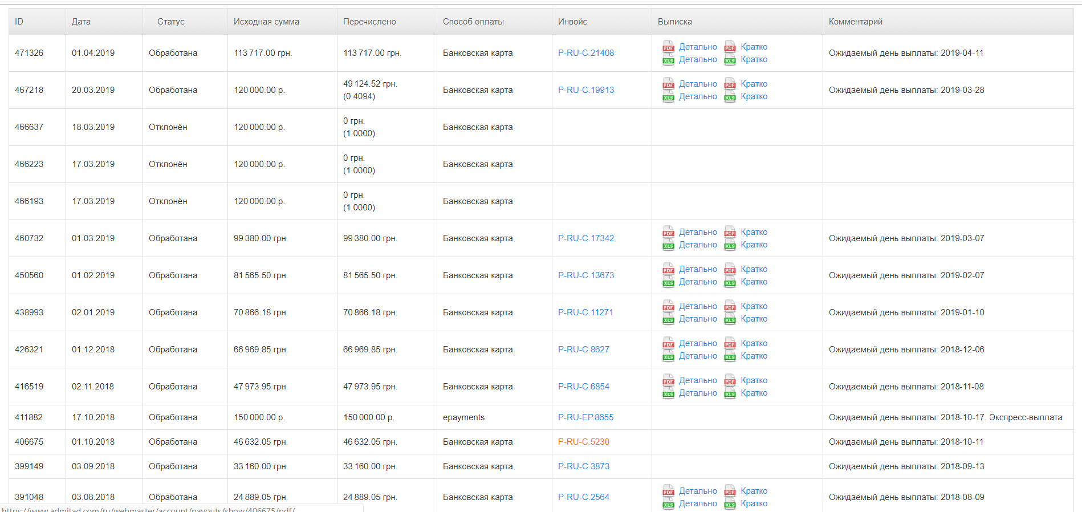Download detailed PDF statement for payout 471326

tap(668, 47)
